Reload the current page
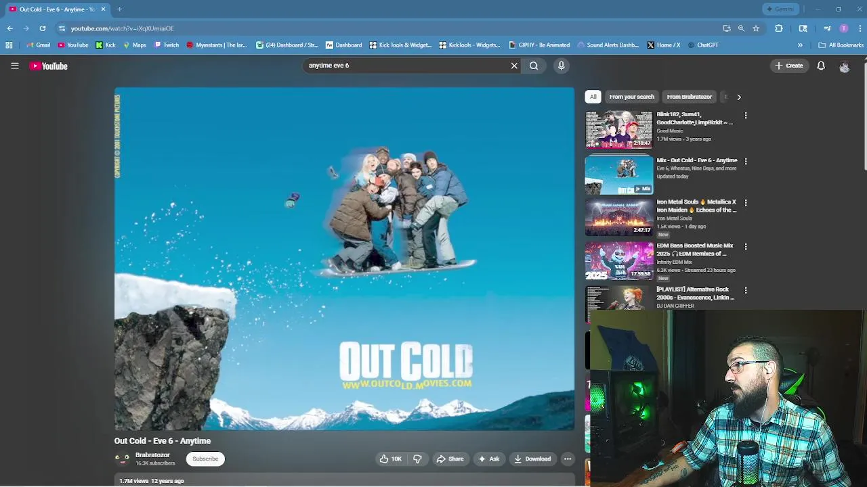 point(43,28)
